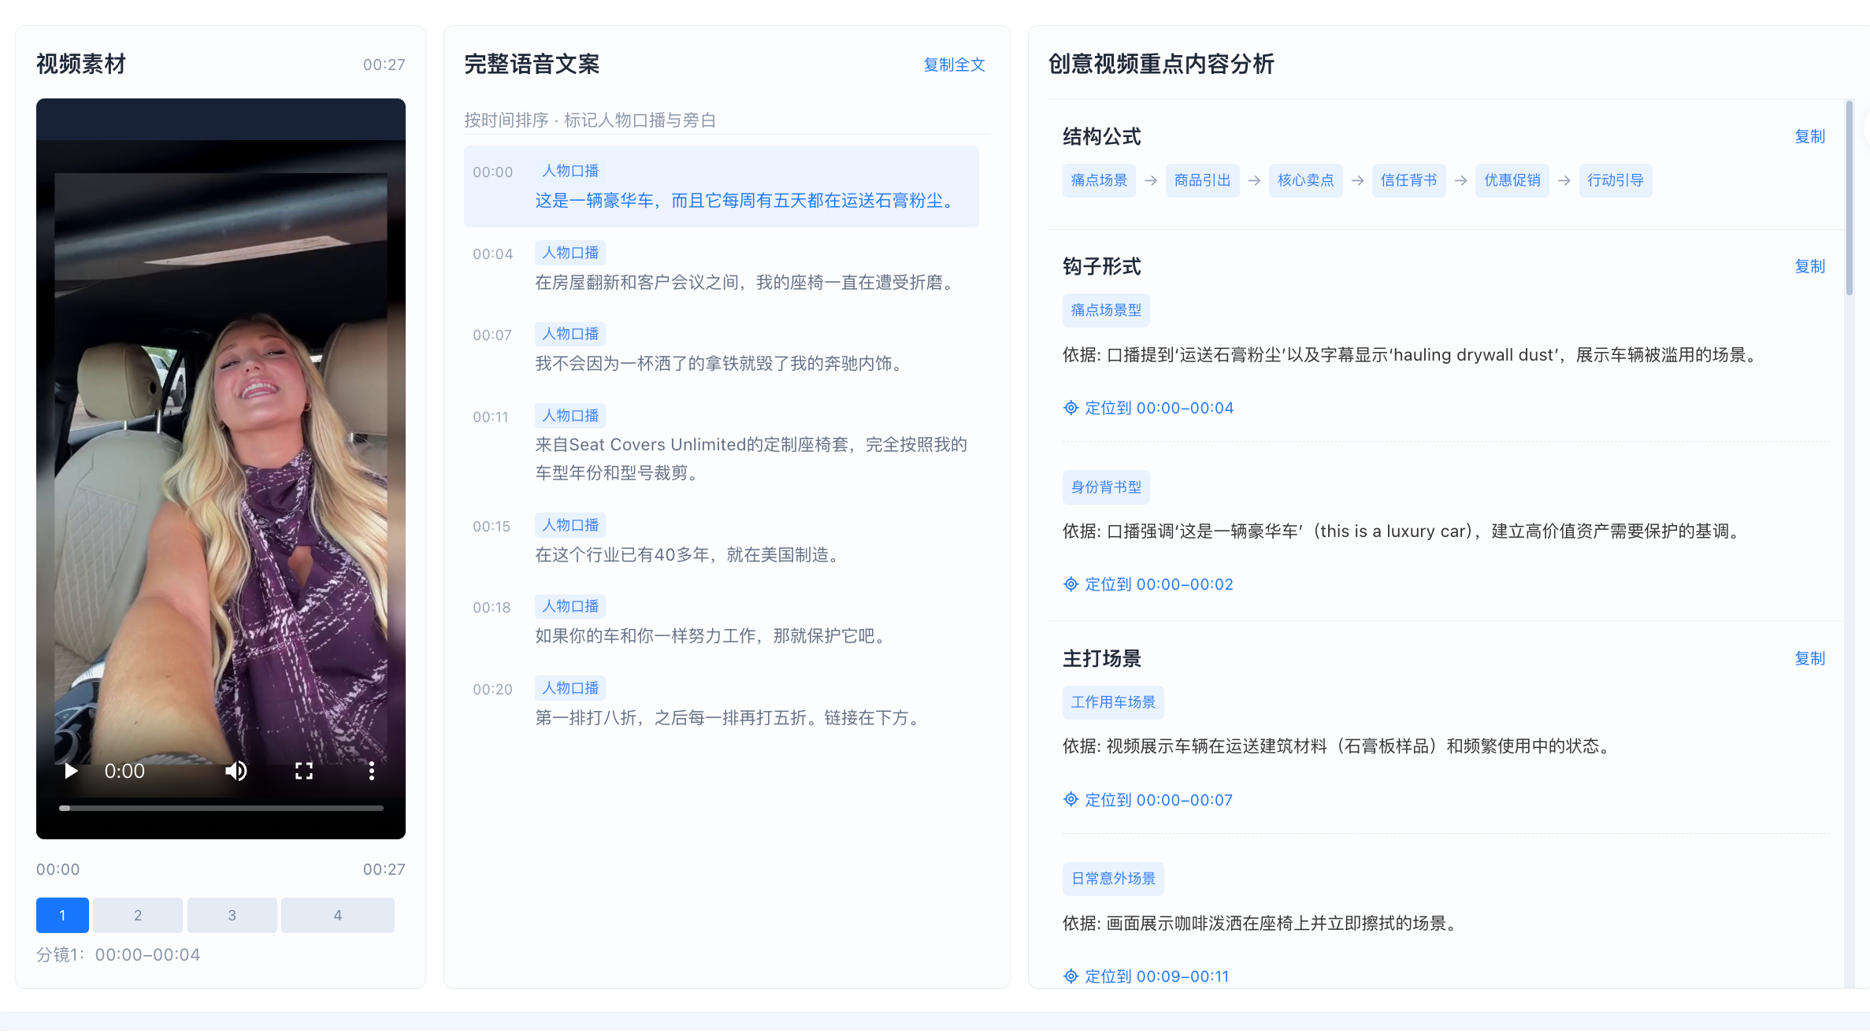Image resolution: width=1870 pixels, height=1033 pixels.
Task: Click locate icon beside 00:00–00:02
Action: pos(1070,584)
